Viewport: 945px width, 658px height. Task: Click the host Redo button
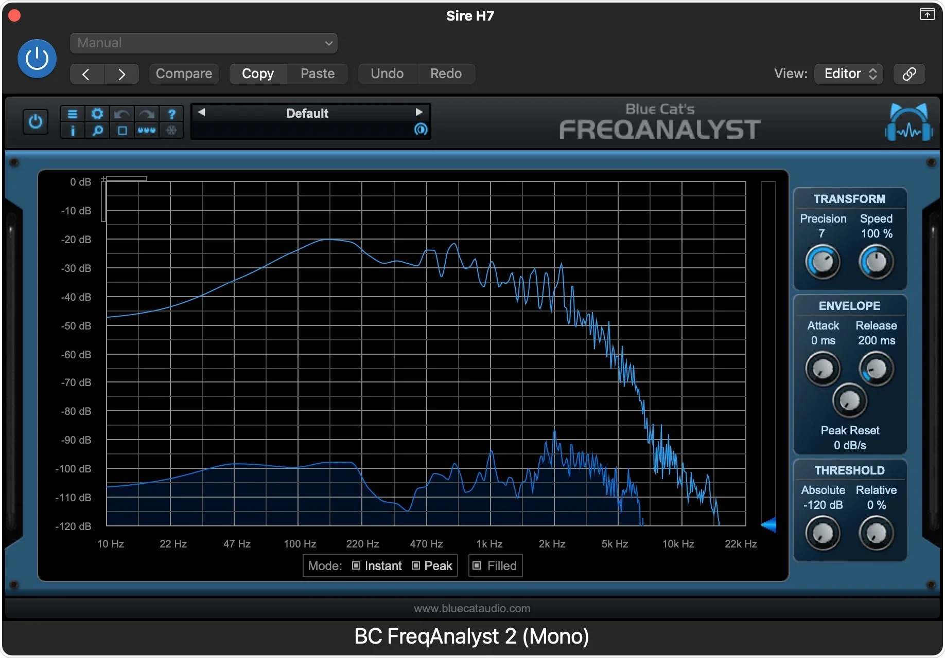click(x=446, y=74)
